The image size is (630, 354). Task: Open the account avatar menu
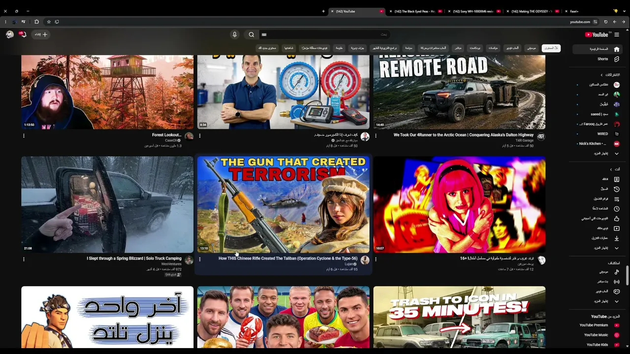pyautogui.click(x=9, y=34)
